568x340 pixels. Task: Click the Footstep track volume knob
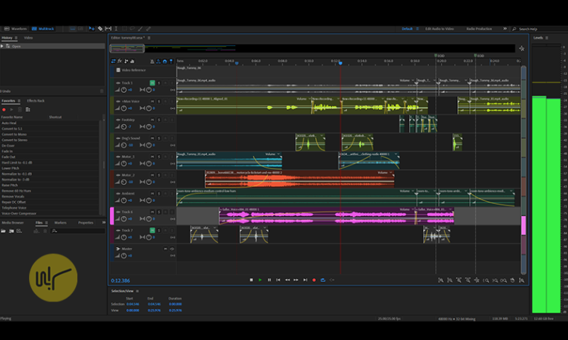pos(124,127)
